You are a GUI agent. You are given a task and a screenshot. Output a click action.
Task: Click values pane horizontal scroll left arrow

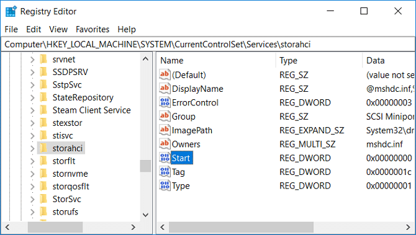[x=163, y=227]
